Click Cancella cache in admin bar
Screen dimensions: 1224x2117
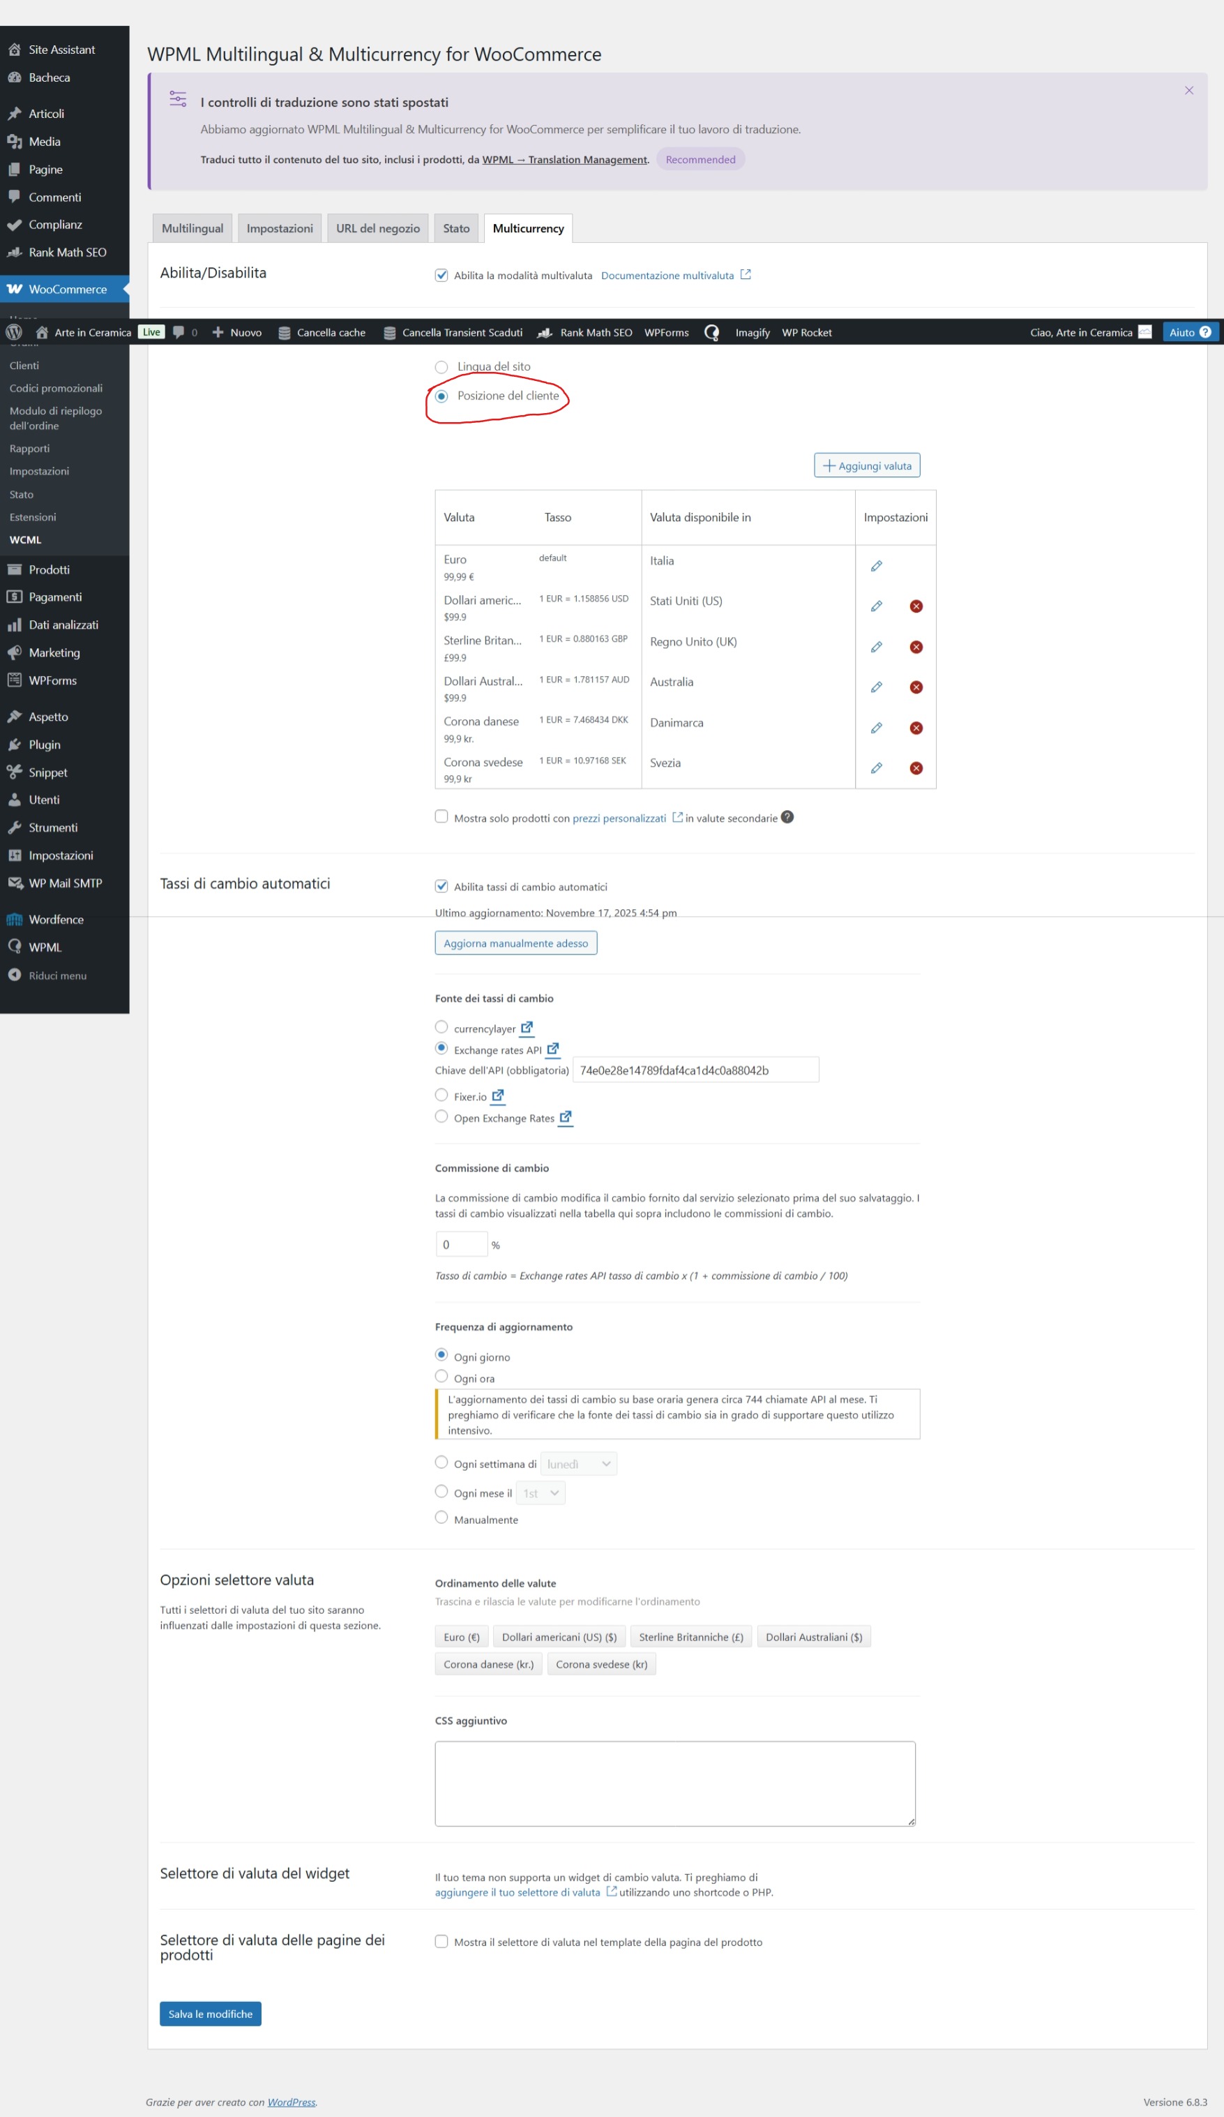(322, 332)
